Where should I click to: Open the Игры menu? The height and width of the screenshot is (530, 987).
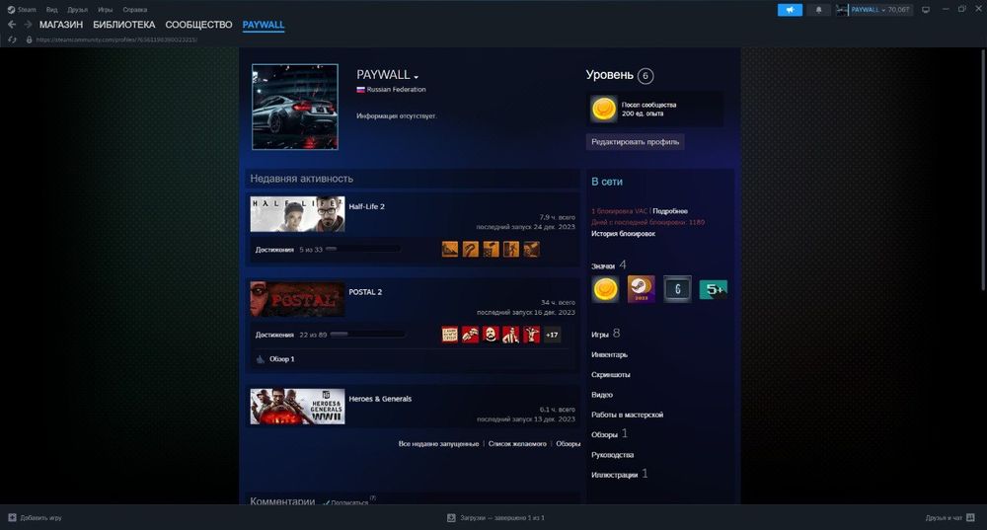106,10
